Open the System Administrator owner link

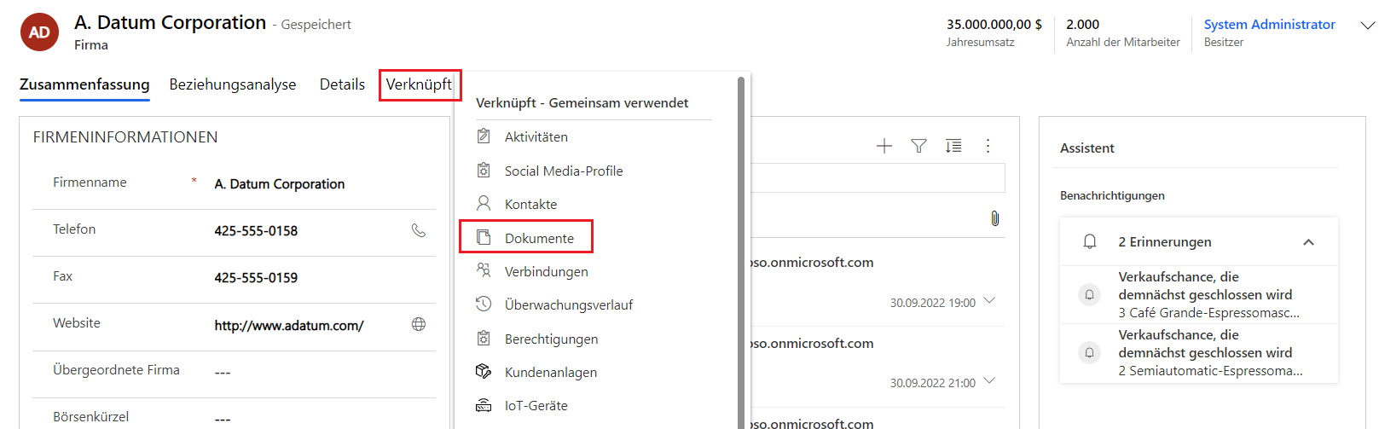1269,24
